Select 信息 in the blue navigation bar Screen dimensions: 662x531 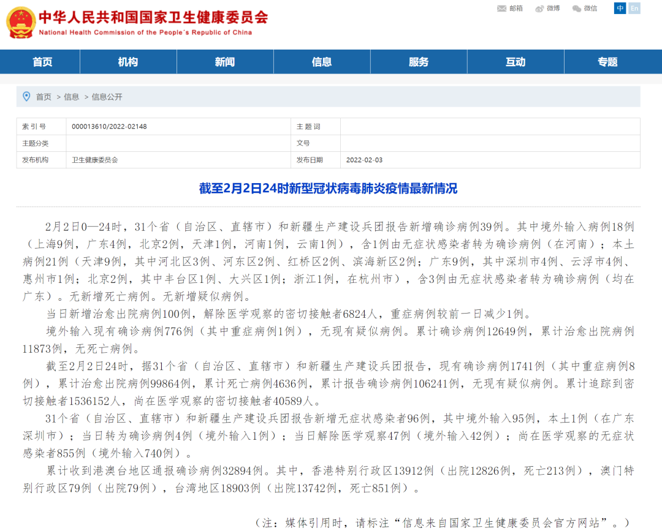pyautogui.click(x=322, y=62)
